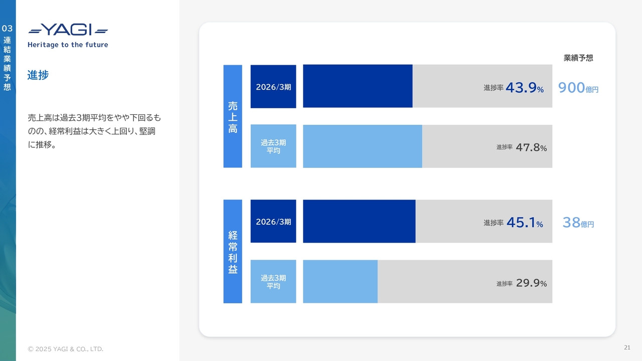Click the 進捗 slide heading
This screenshot has width=642, height=361.
tap(38, 75)
